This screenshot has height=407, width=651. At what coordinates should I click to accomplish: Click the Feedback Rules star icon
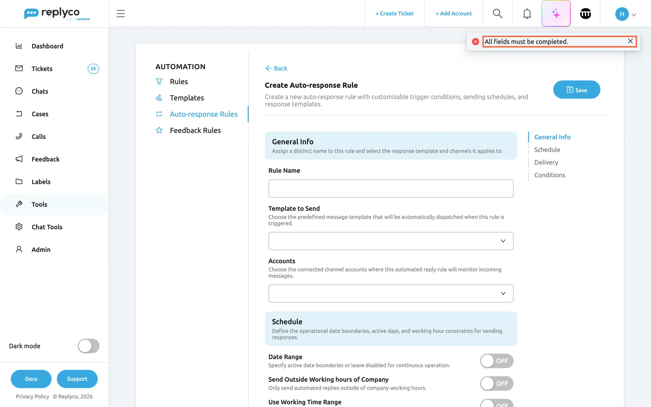click(x=159, y=130)
